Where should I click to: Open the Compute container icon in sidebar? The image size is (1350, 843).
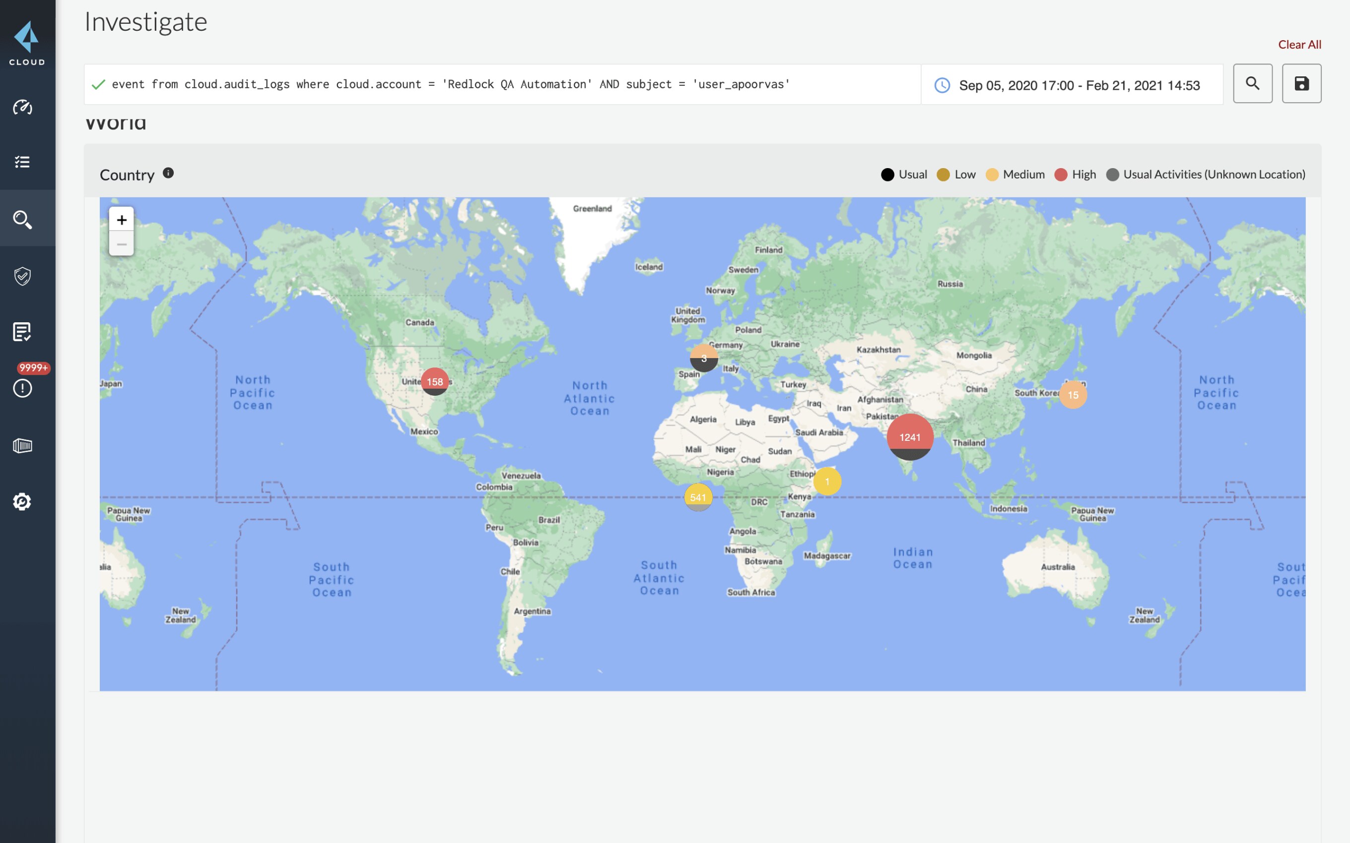[x=22, y=445]
